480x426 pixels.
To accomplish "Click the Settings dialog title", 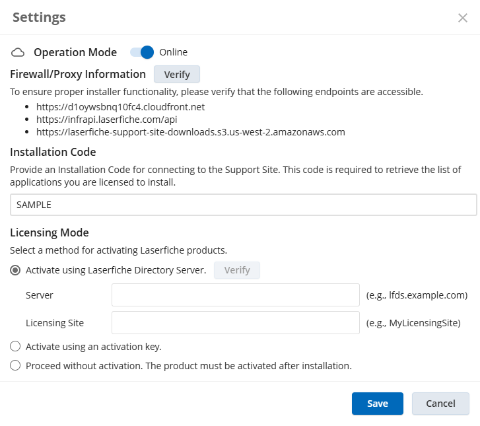I will (x=39, y=17).
